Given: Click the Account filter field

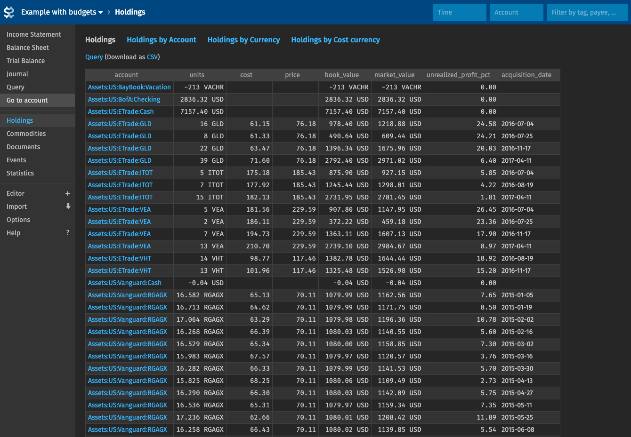Looking at the screenshot, I should point(516,12).
